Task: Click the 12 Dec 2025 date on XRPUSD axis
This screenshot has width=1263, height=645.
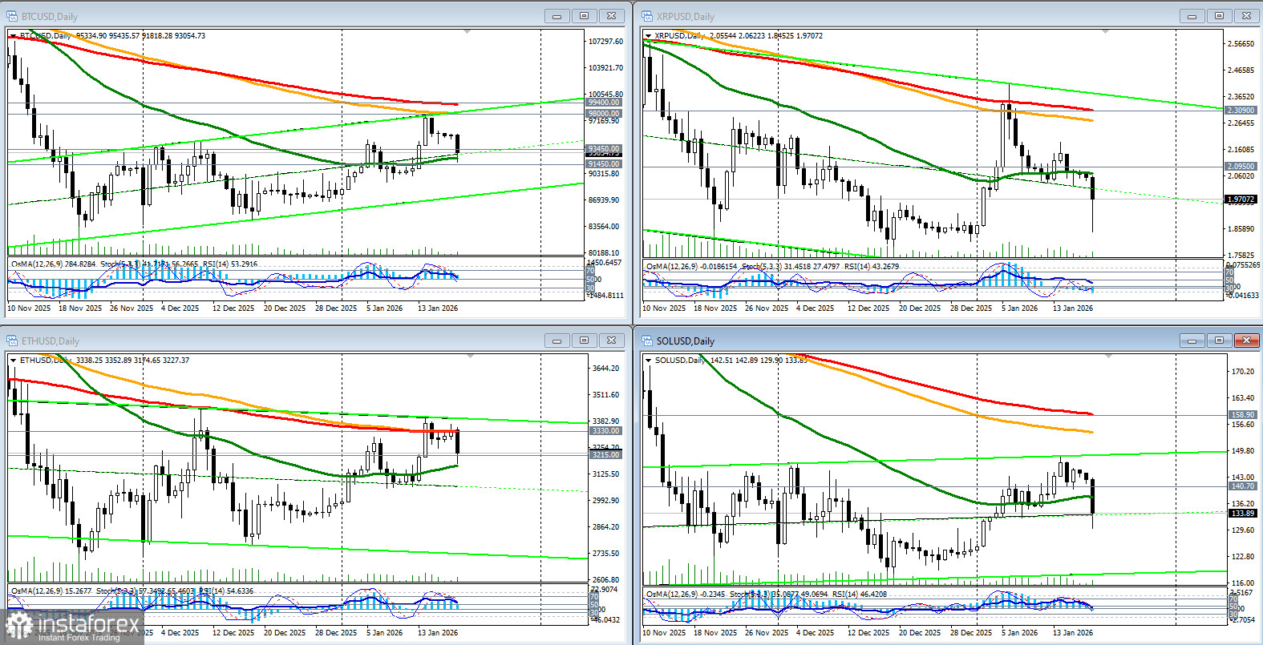Action: pos(868,308)
